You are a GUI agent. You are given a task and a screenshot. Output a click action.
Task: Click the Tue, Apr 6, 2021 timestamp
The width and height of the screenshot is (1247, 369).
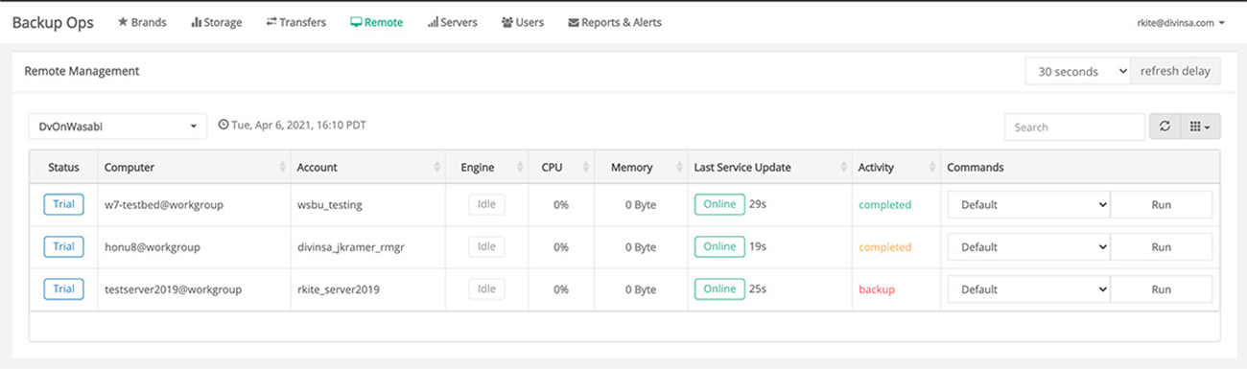pos(293,126)
